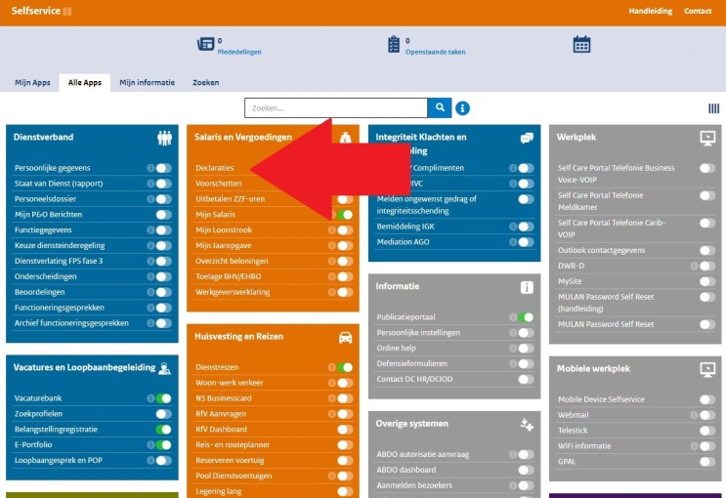Show info for DWR-D
The height and width of the screenshot is (498, 726).
coord(694,266)
